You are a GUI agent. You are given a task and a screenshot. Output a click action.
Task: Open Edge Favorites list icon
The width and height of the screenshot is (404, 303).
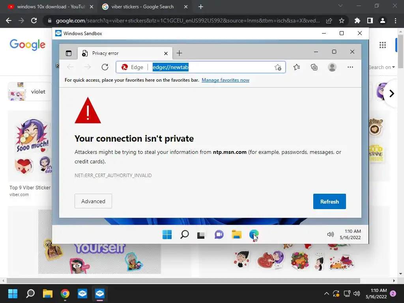point(297,67)
